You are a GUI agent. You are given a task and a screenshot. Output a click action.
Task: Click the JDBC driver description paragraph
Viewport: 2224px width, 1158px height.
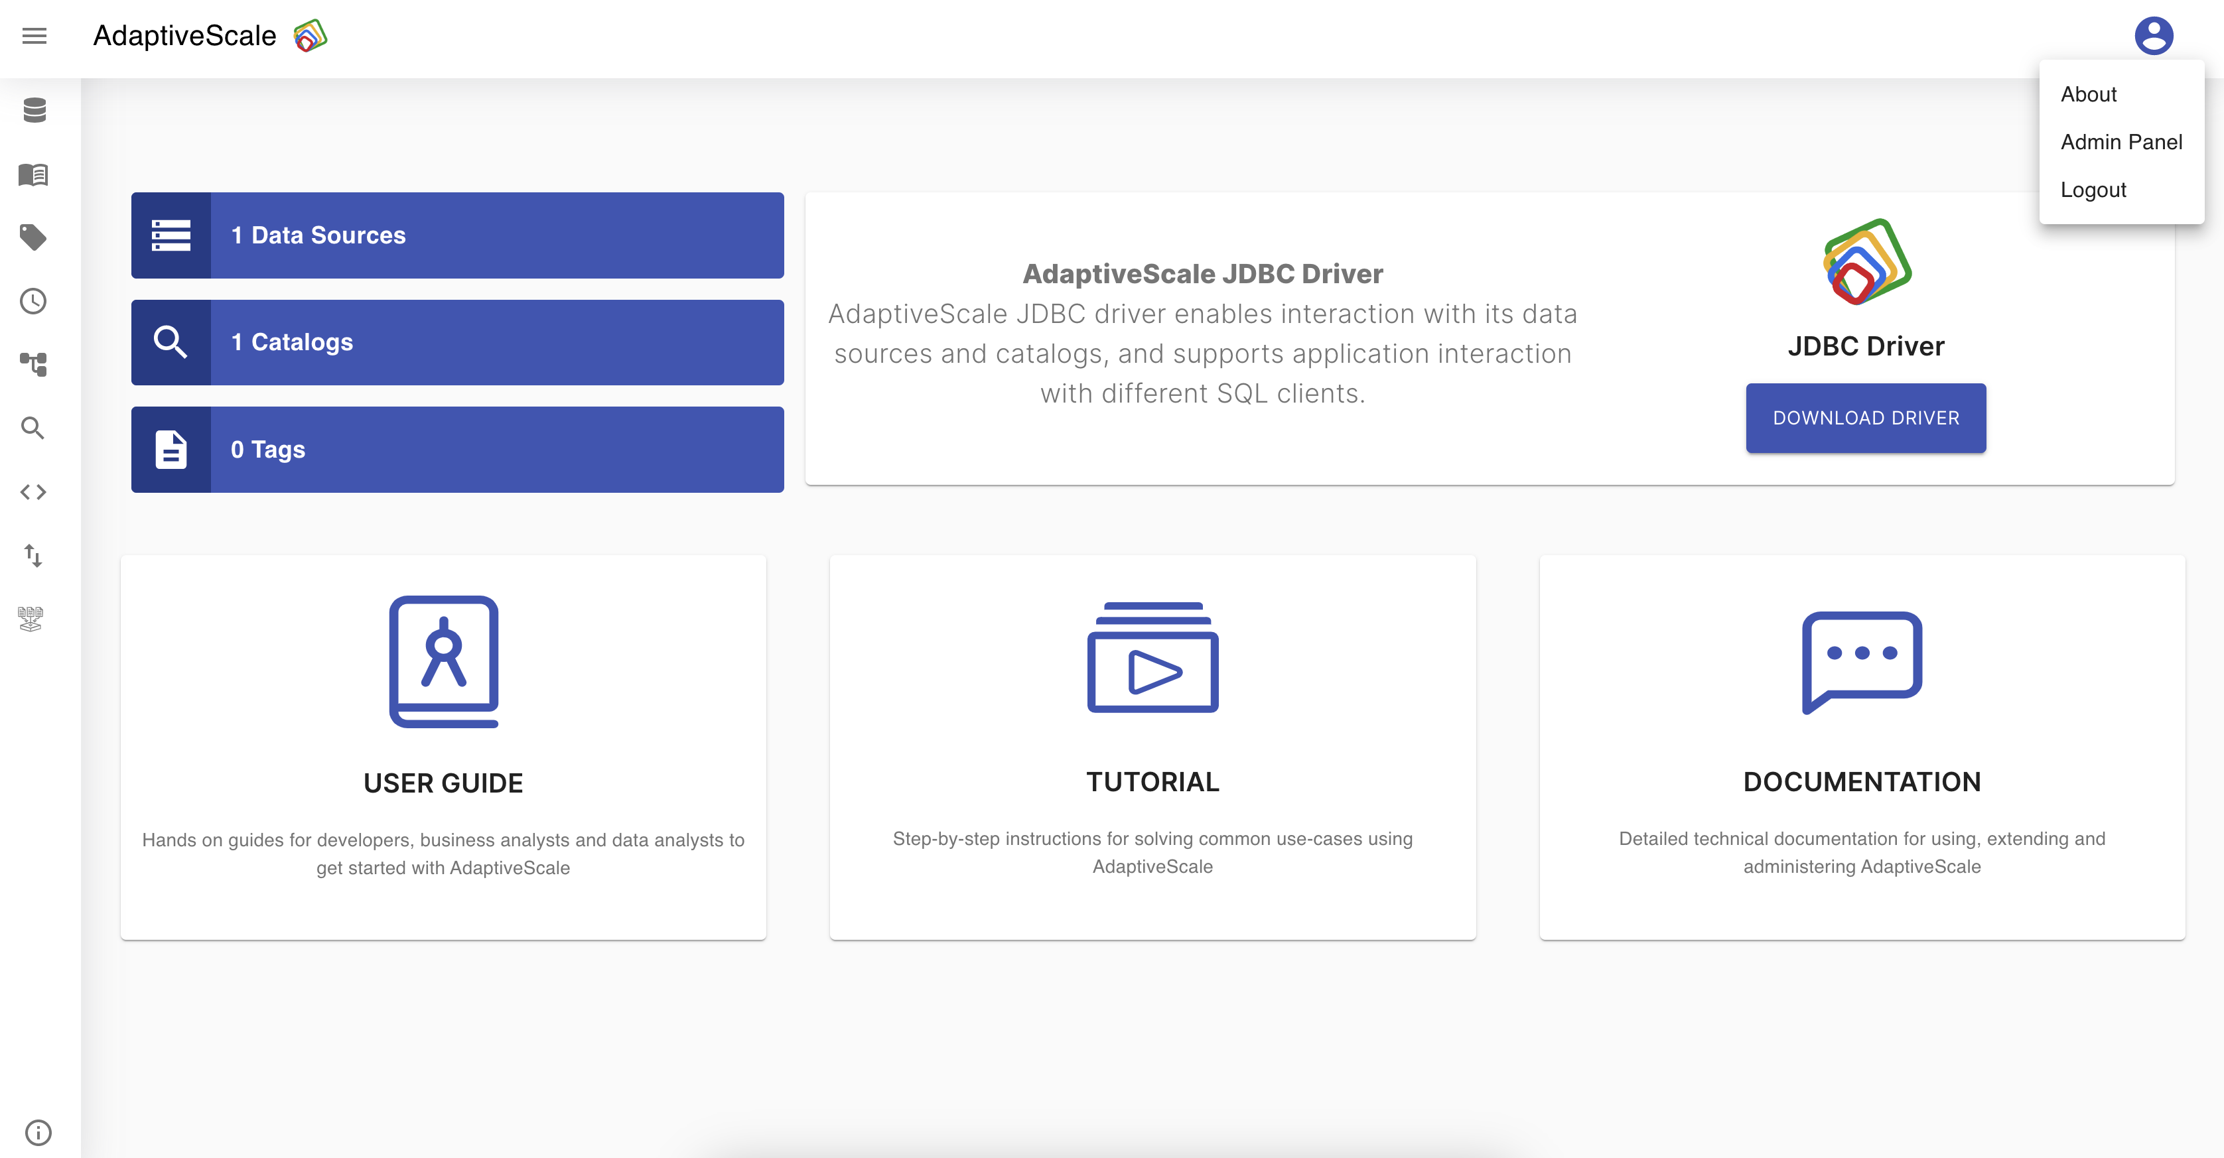[x=1203, y=354]
